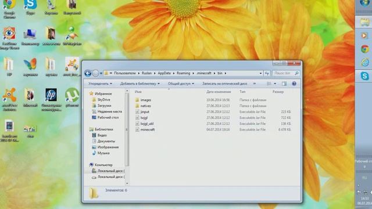Sort by Дата изменения column header

(x=219, y=92)
